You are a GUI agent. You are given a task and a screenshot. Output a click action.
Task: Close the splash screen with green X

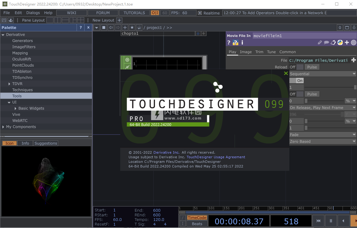286,73
